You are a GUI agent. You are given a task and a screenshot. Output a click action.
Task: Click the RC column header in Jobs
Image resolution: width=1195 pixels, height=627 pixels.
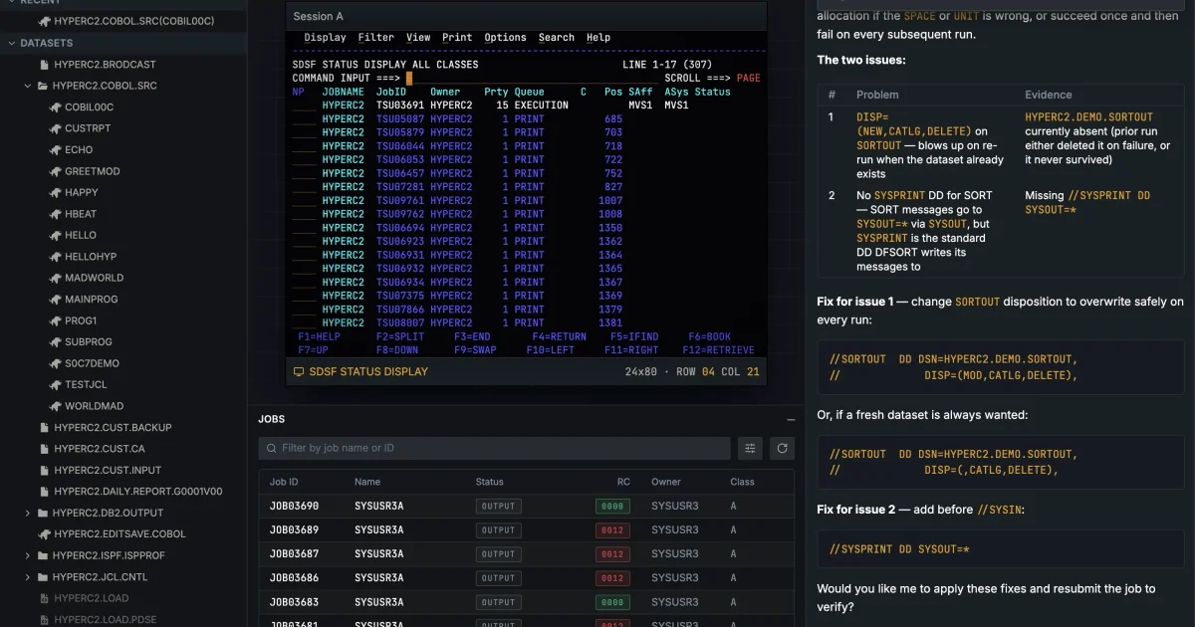point(623,482)
